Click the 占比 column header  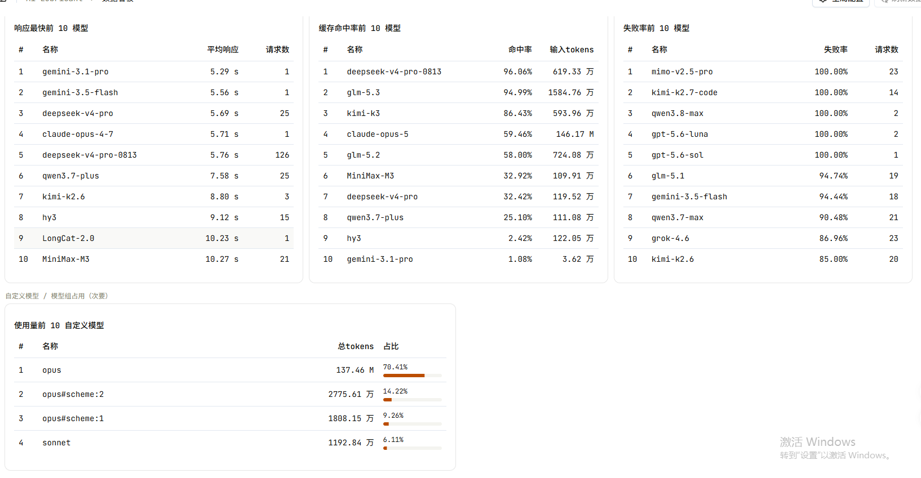[391, 346]
